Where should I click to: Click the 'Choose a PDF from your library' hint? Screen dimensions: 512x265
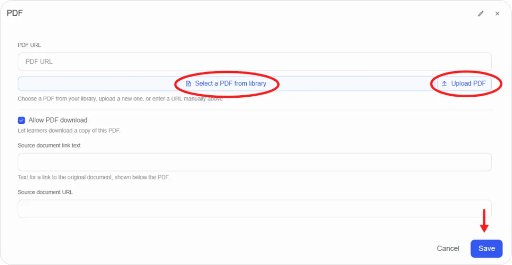click(120, 99)
